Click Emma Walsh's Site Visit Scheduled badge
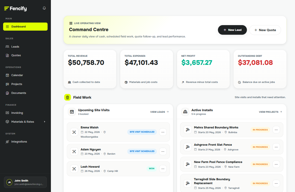Image resolution: width=295 pixels, height=192 pixels. coord(142,132)
